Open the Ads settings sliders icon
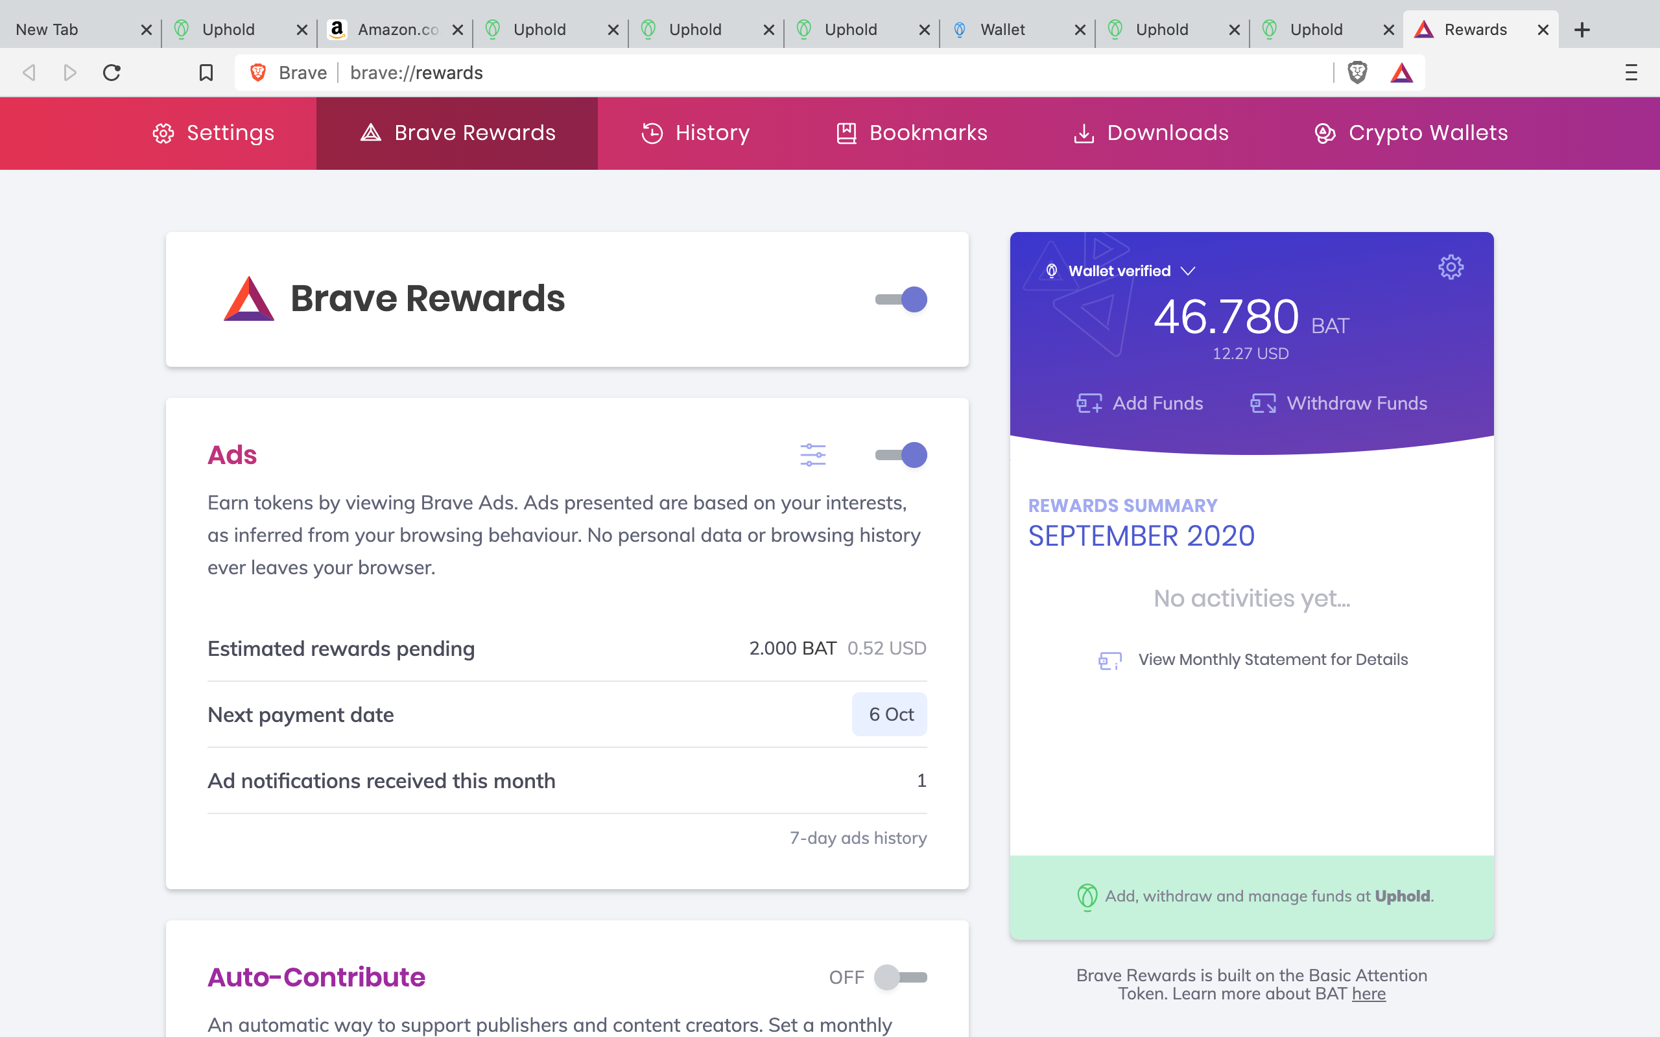The width and height of the screenshot is (1660, 1037). [x=813, y=455]
